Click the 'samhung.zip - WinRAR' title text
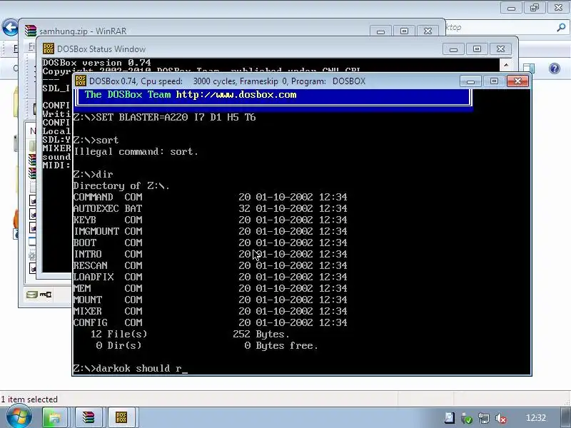The height and width of the screenshot is (428, 571). (x=83, y=31)
